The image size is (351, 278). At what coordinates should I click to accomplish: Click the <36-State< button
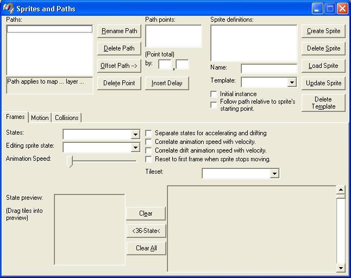146,231
